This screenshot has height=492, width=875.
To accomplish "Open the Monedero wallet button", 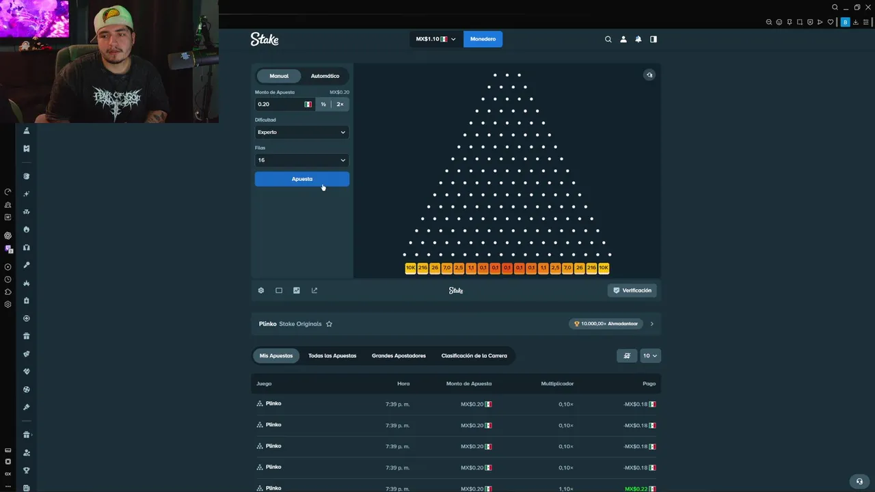I will tap(483, 39).
